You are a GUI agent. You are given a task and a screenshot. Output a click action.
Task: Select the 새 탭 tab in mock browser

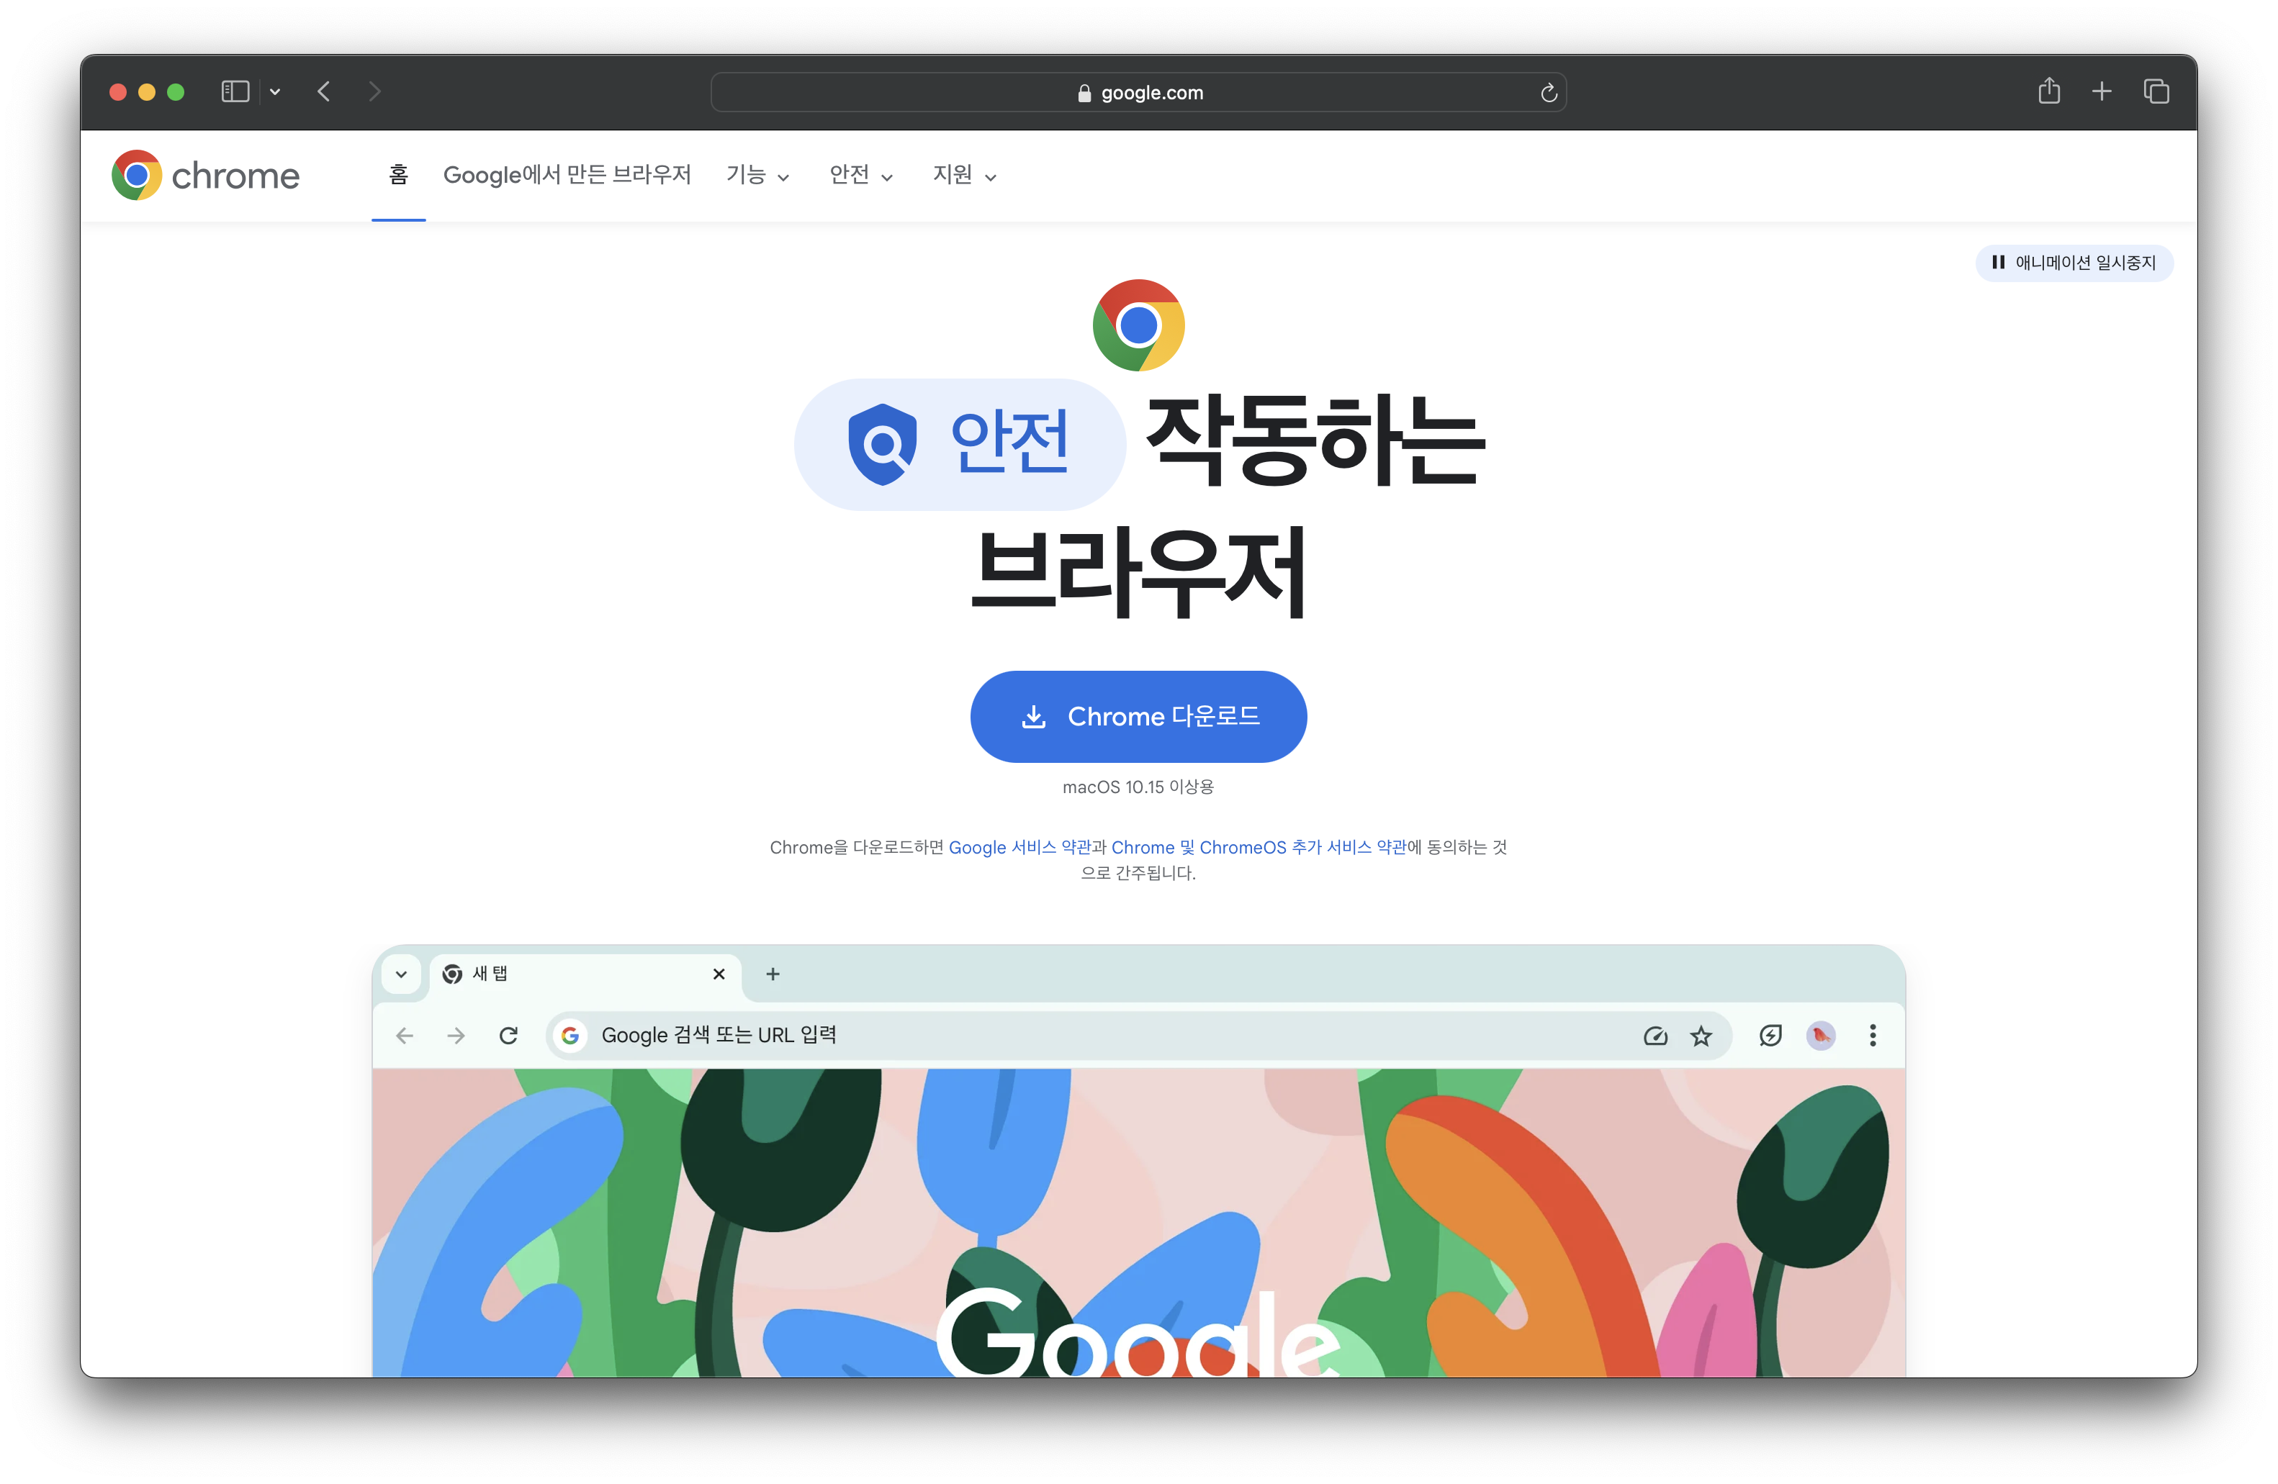point(585,974)
